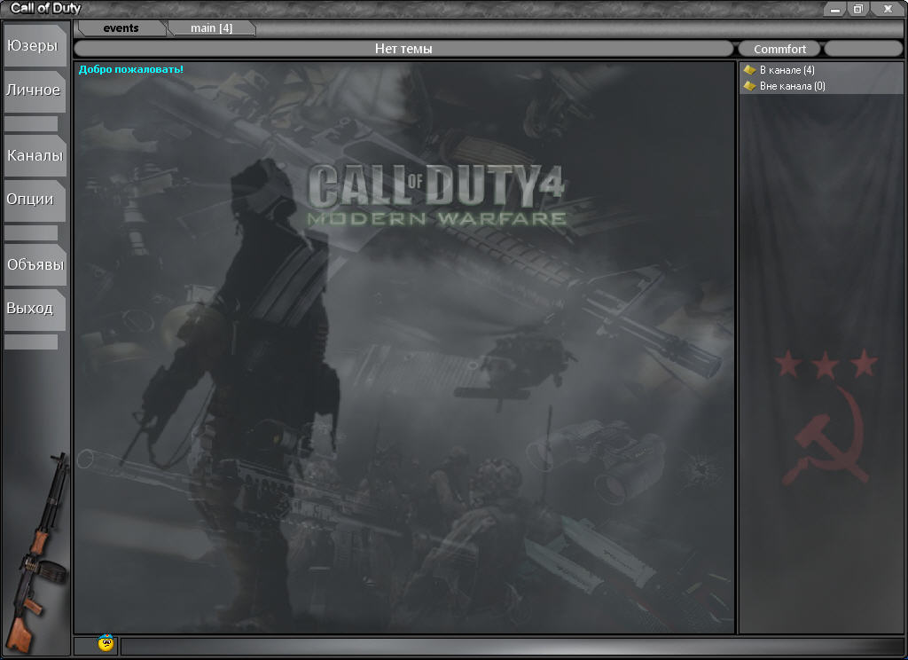Screen dimensions: 908x660
Task: Open the Объявы announcements board
Action: coord(35,264)
